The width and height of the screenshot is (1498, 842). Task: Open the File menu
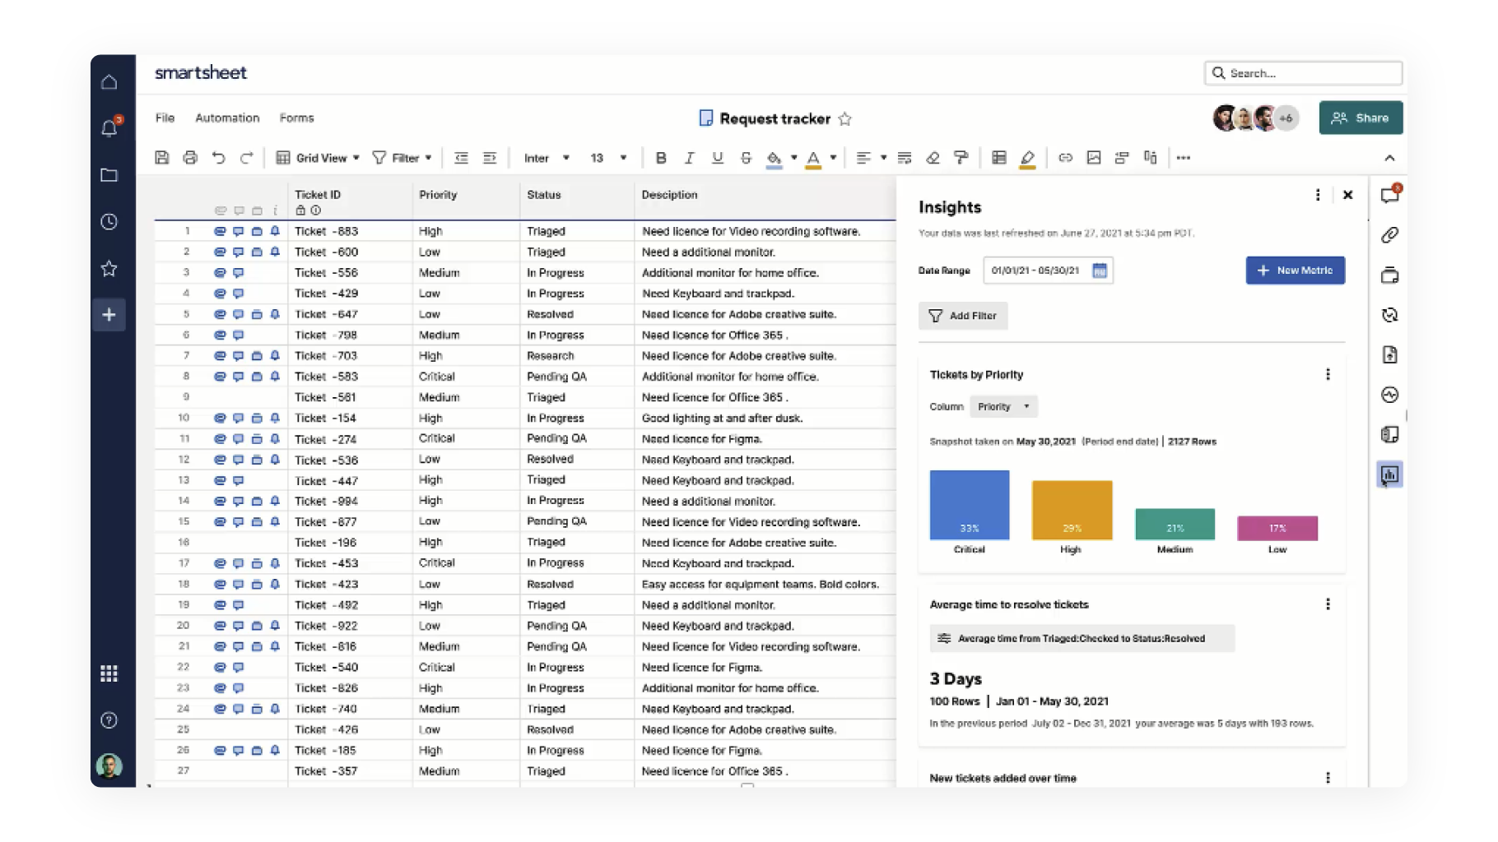tap(165, 118)
